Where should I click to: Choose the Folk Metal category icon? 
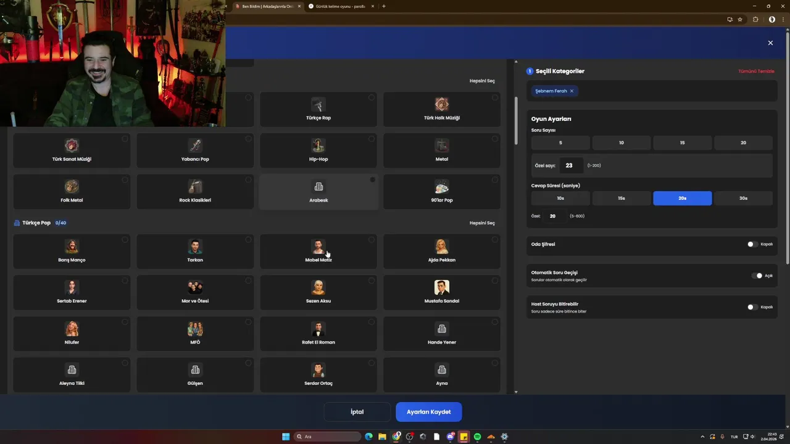click(72, 186)
